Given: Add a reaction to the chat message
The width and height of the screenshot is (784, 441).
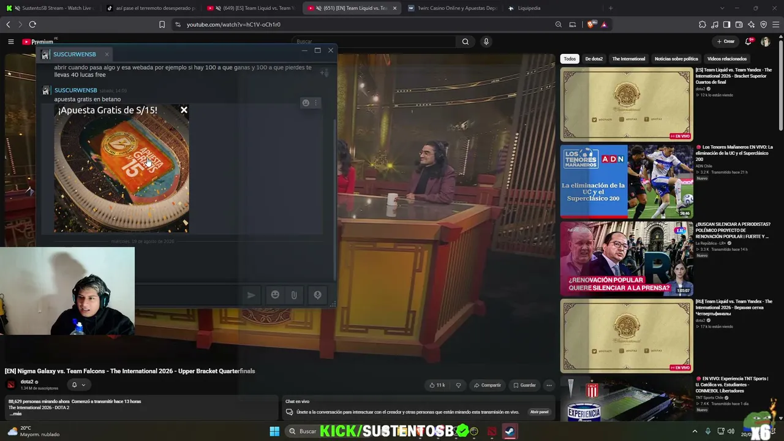Looking at the screenshot, I should (306, 103).
